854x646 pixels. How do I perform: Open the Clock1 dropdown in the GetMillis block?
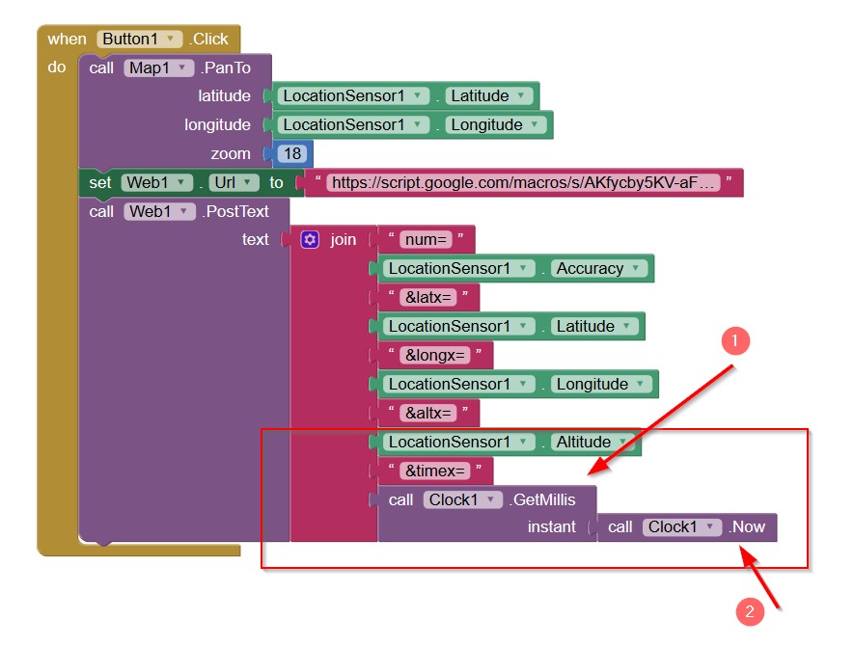[x=463, y=499]
